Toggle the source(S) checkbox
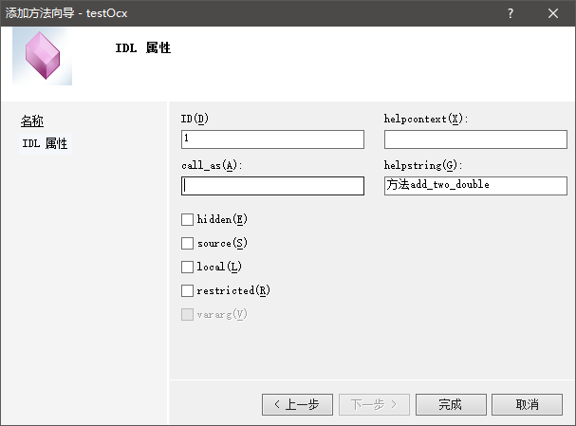The height and width of the screenshot is (426, 576). (x=187, y=244)
